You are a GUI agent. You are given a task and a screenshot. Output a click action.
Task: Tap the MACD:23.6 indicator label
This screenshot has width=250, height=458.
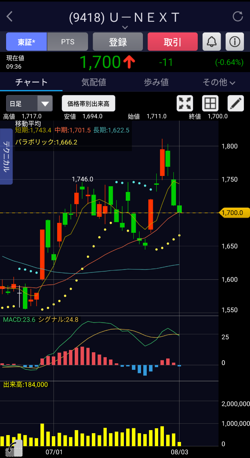point(19,319)
